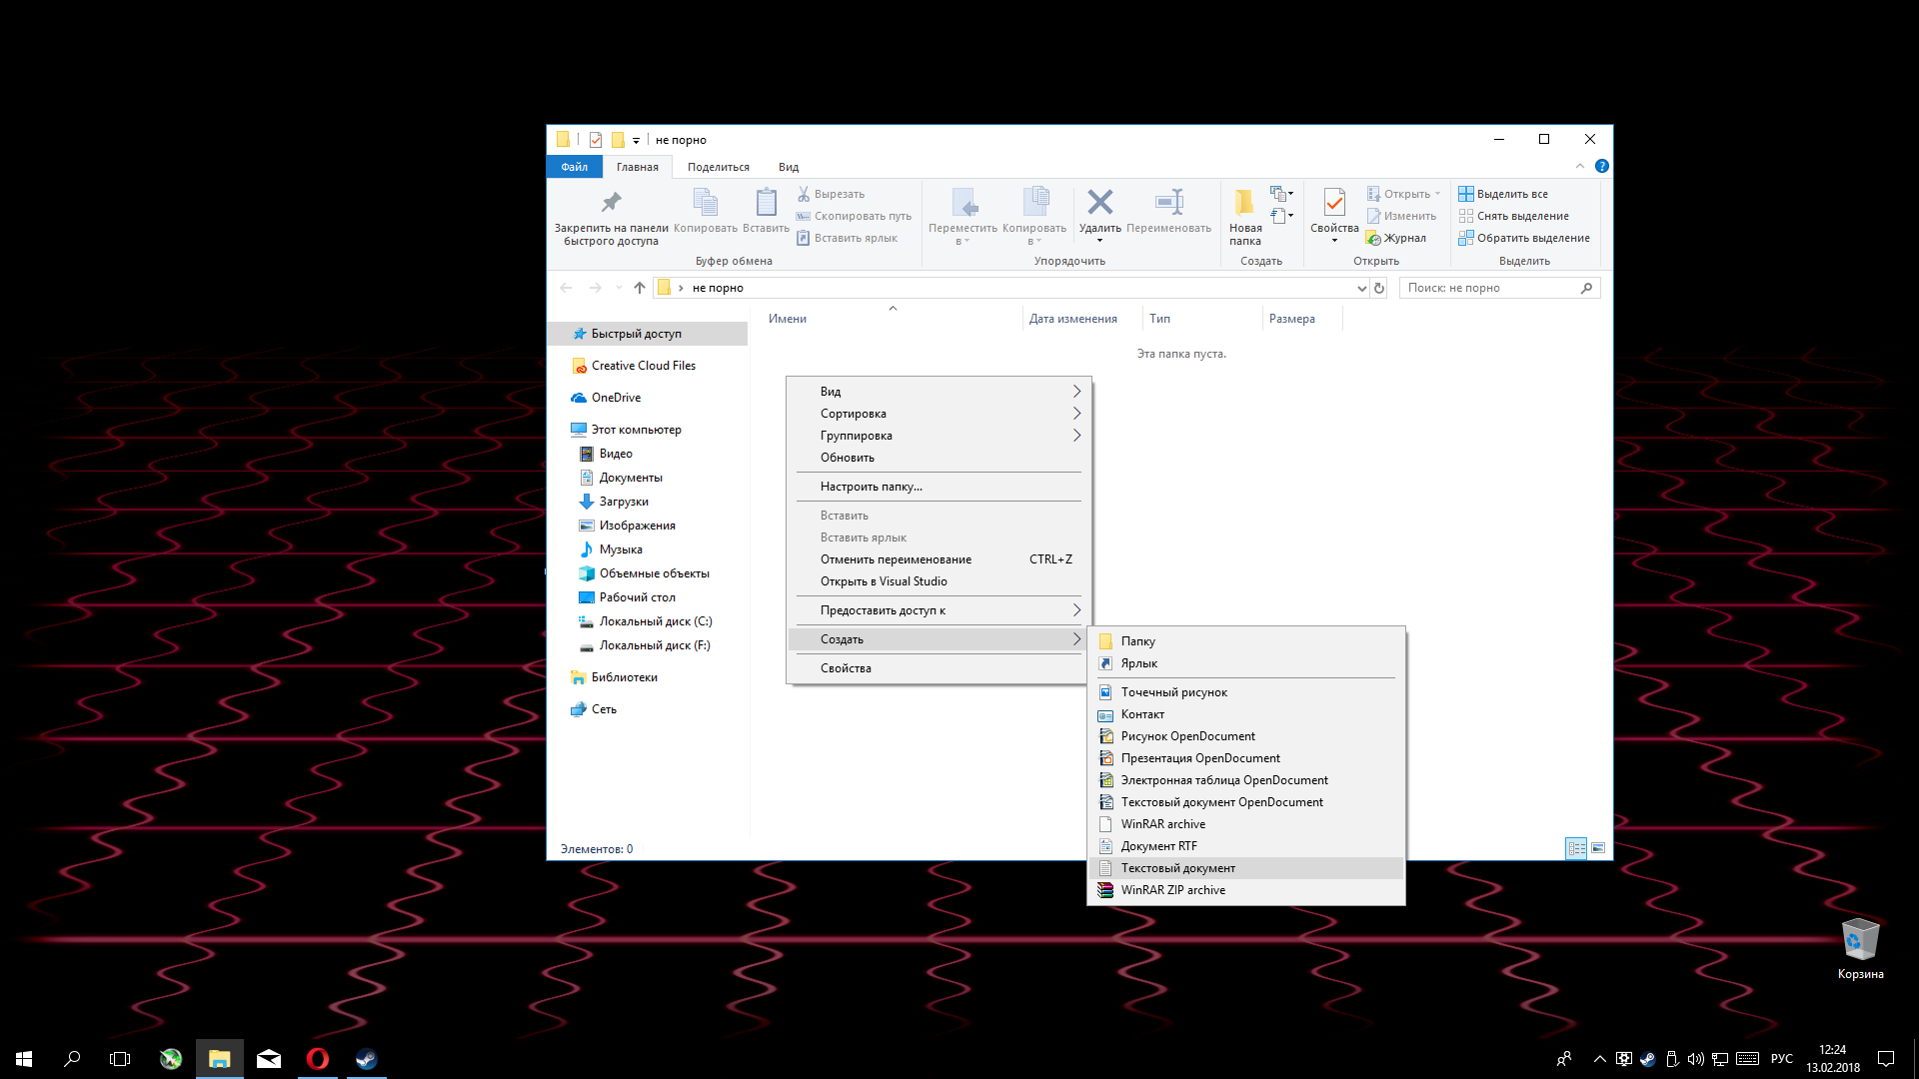Create a Точечный рисунок bitmap
This screenshot has height=1079, width=1919.
point(1246,692)
